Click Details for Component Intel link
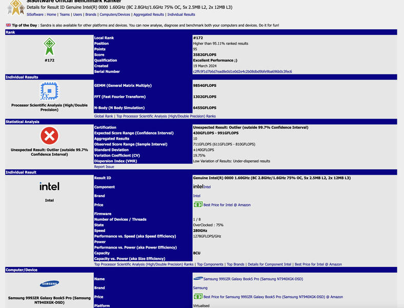 tap(269, 264)
